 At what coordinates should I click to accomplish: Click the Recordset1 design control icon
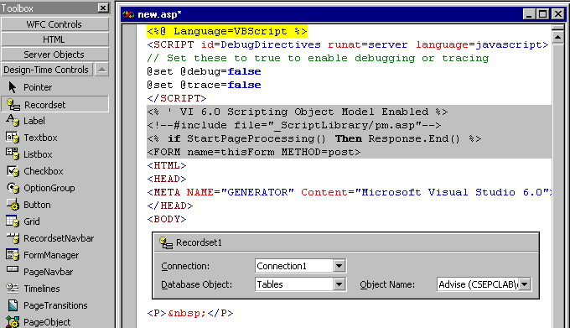pos(166,243)
